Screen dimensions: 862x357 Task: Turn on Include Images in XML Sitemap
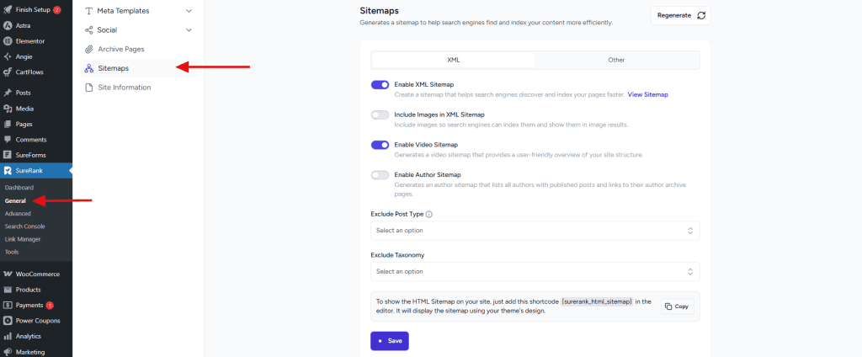click(x=380, y=115)
